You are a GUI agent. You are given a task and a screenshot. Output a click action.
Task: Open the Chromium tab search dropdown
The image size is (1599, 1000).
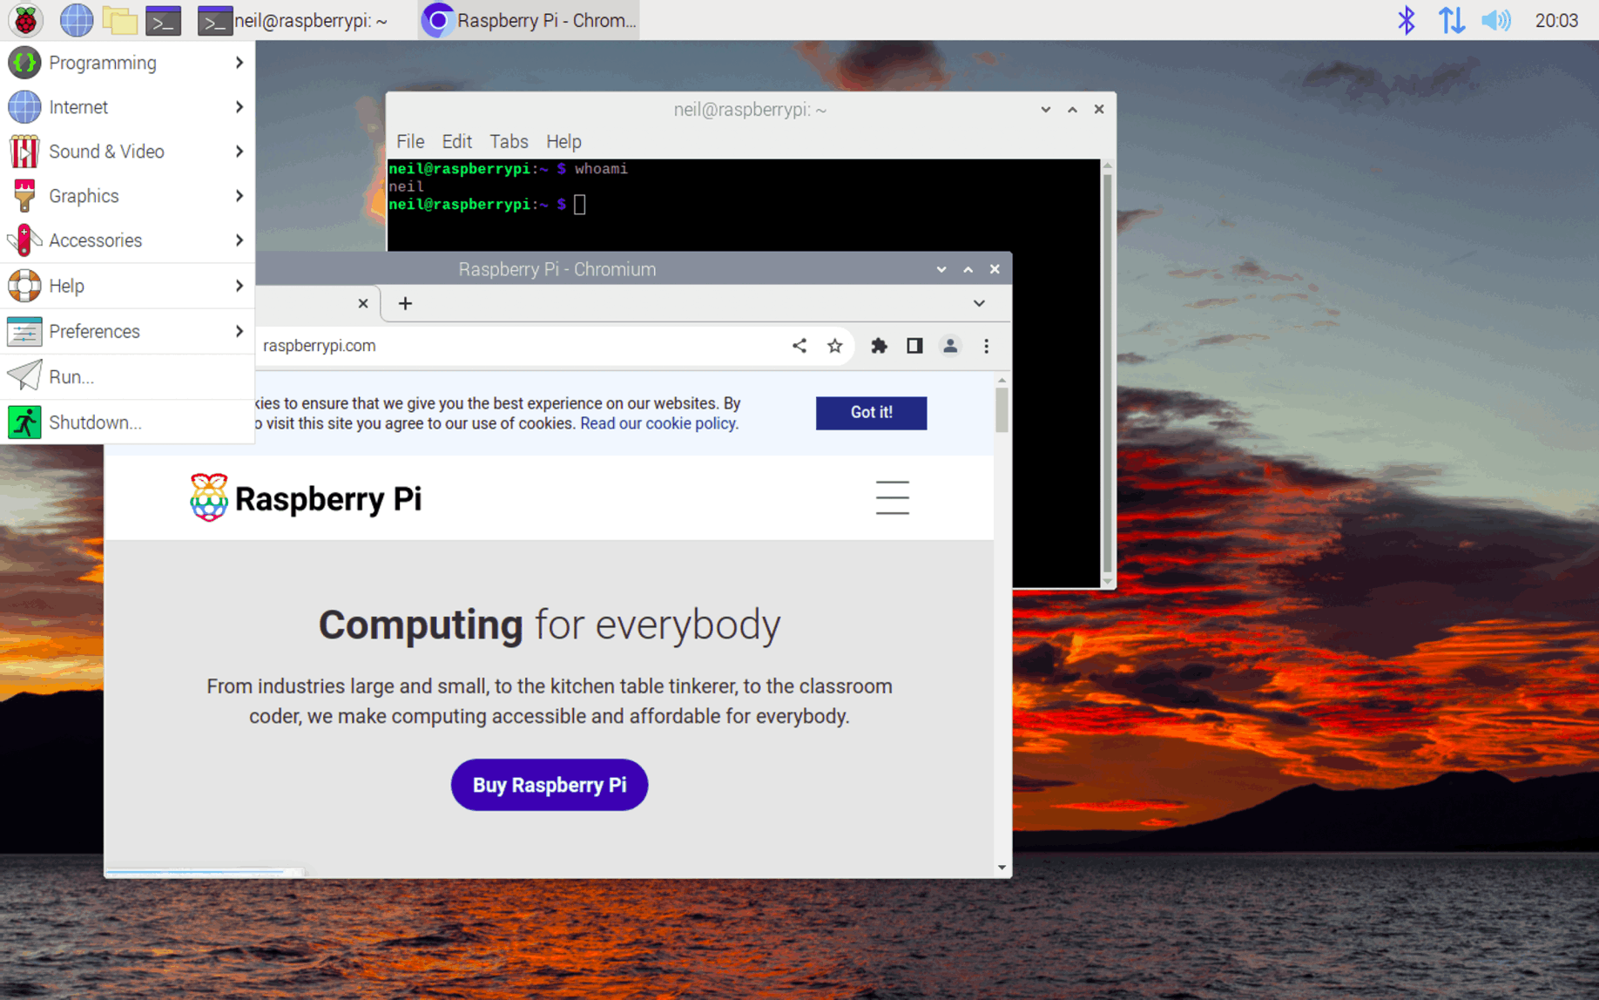979,303
